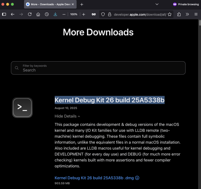Click the Kernel Debug Kit 26 heading
The width and height of the screenshot is (201, 189).
click(x=110, y=100)
